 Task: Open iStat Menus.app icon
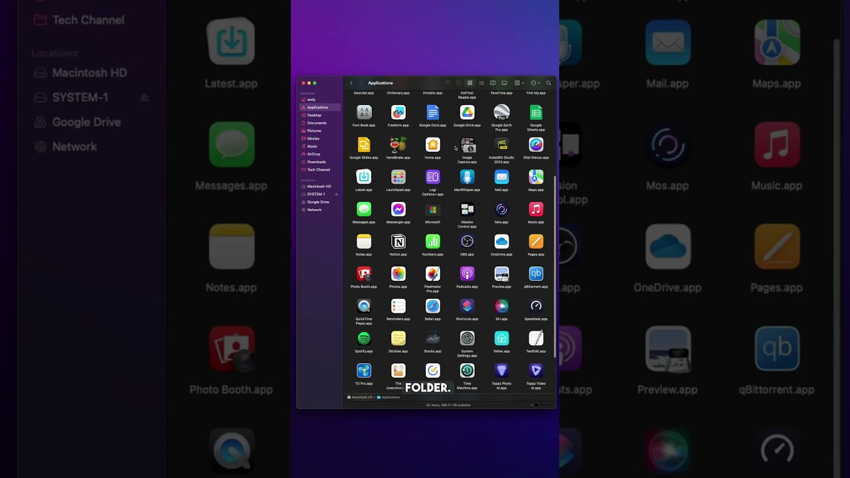point(536,145)
